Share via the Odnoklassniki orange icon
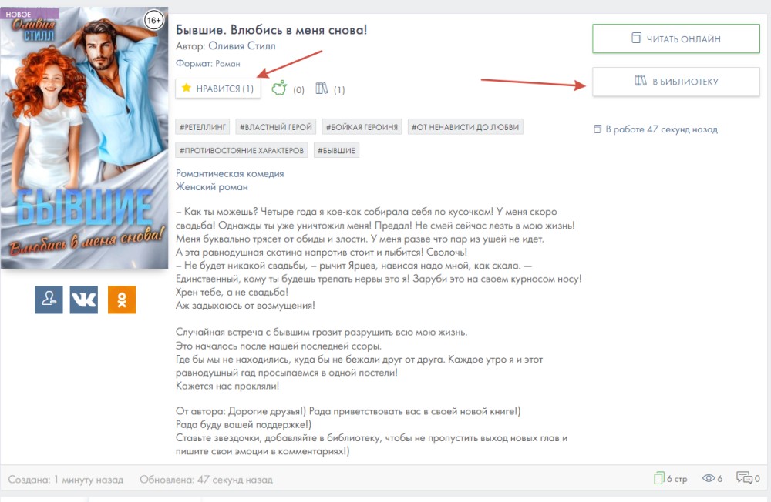Screen dimensions: 771x502 [122, 300]
